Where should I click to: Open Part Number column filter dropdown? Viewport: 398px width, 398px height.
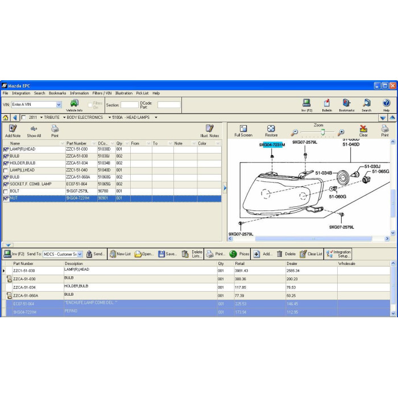click(x=94, y=143)
